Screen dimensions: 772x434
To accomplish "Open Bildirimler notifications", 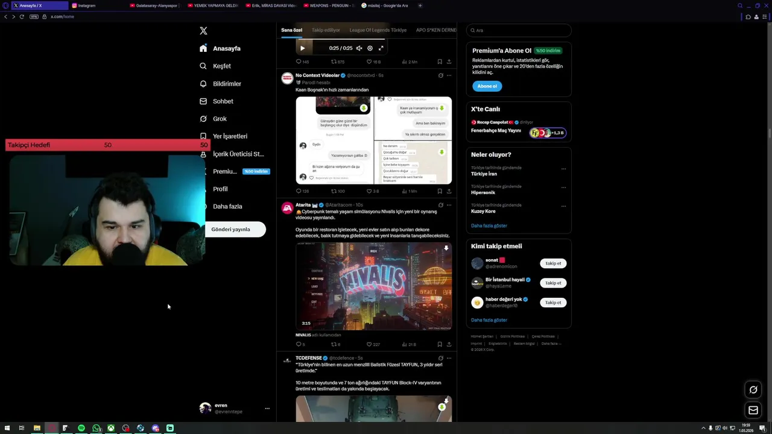I will [x=220, y=84].
